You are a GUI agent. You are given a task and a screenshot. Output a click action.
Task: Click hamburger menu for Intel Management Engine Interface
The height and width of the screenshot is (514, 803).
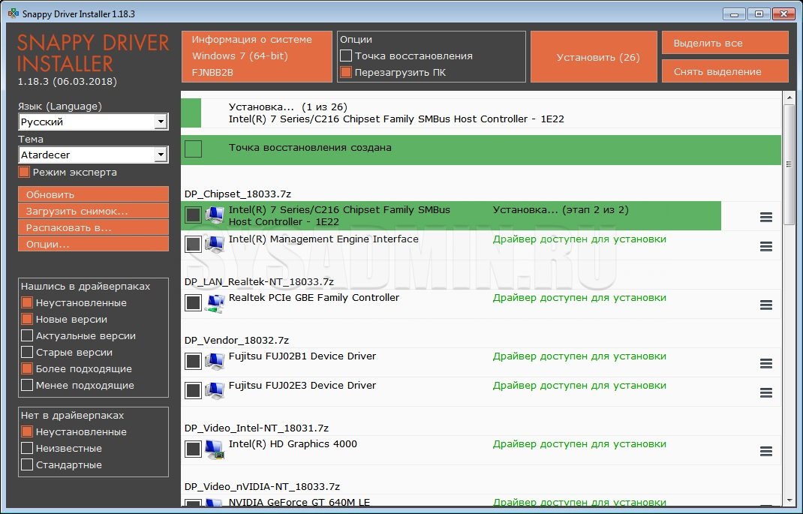click(765, 246)
